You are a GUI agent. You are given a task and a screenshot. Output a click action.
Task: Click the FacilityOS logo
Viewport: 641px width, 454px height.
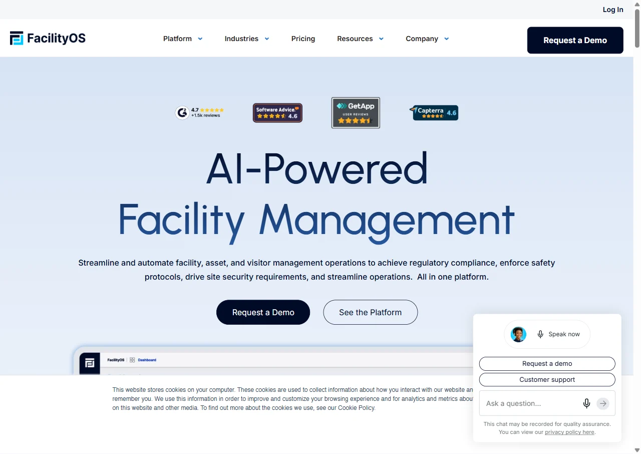(x=48, y=38)
